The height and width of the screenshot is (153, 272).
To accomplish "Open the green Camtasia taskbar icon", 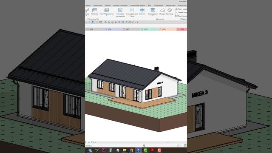I will pyautogui.click(x=145, y=150).
